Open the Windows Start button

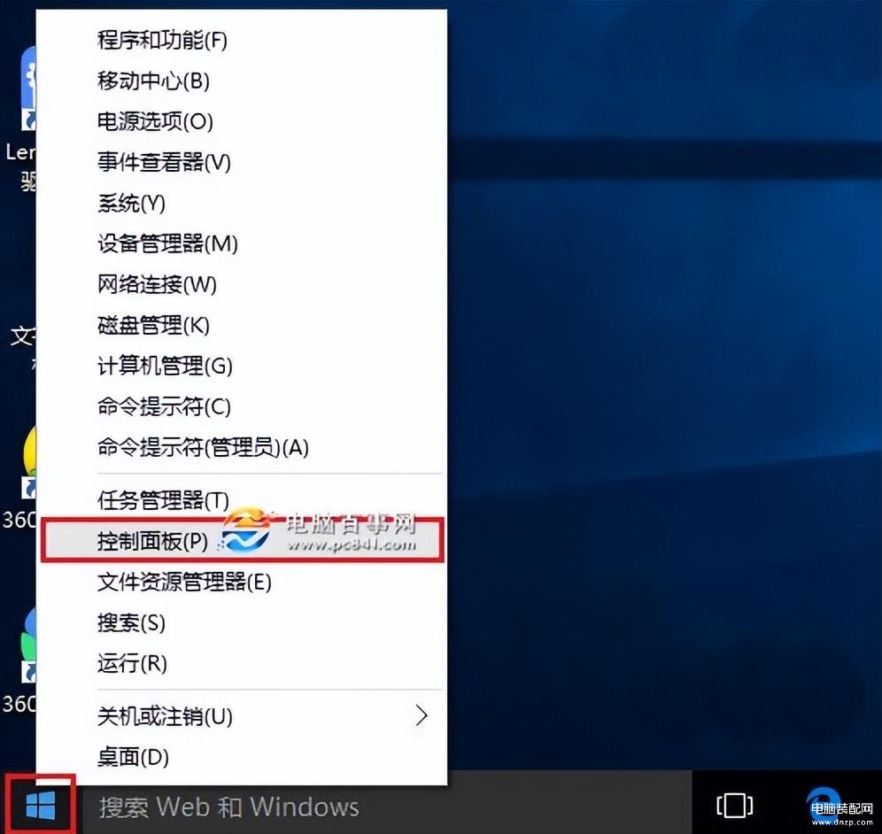point(41,806)
